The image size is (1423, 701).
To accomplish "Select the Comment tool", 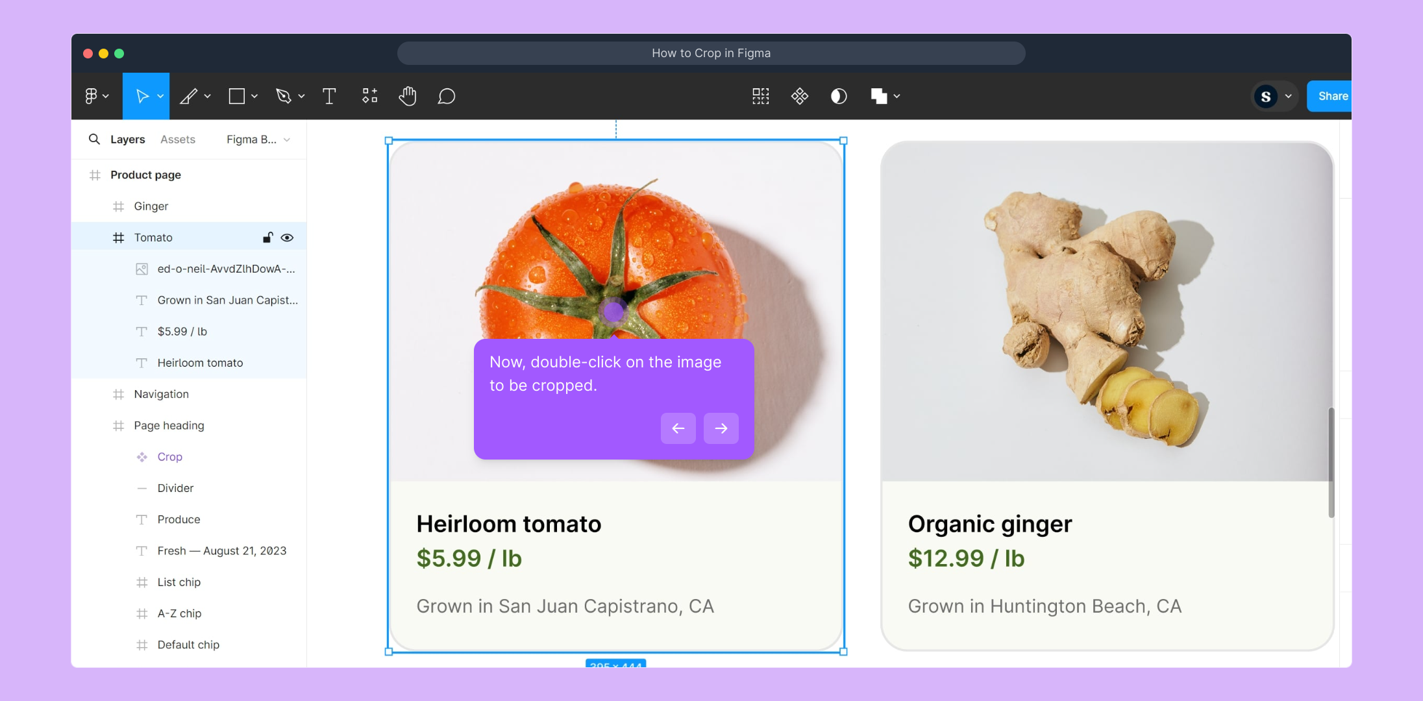I will (447, 97).
